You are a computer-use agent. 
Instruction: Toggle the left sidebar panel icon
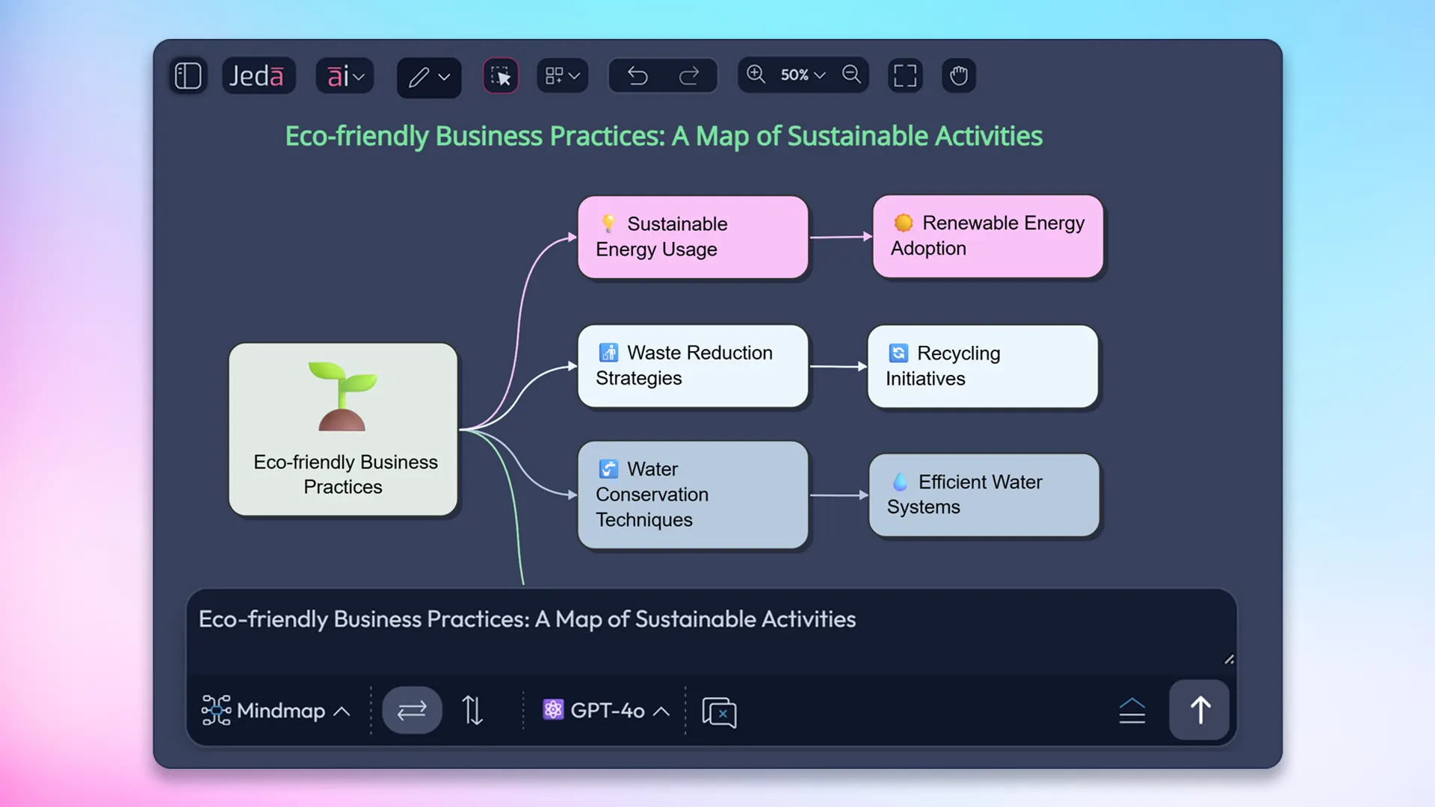pos(188,75)
